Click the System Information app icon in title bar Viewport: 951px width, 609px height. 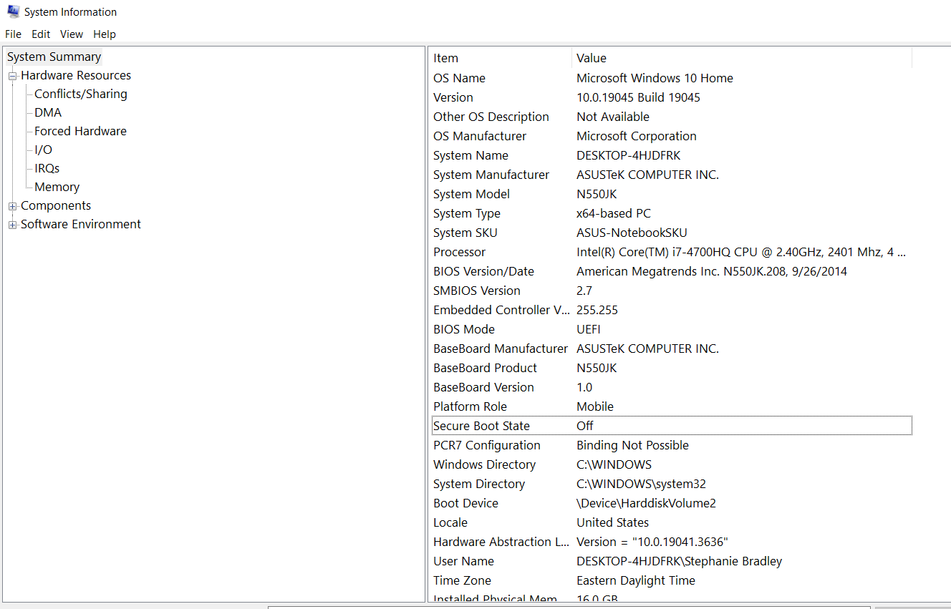pyautogui.click(x=13, y=11)
